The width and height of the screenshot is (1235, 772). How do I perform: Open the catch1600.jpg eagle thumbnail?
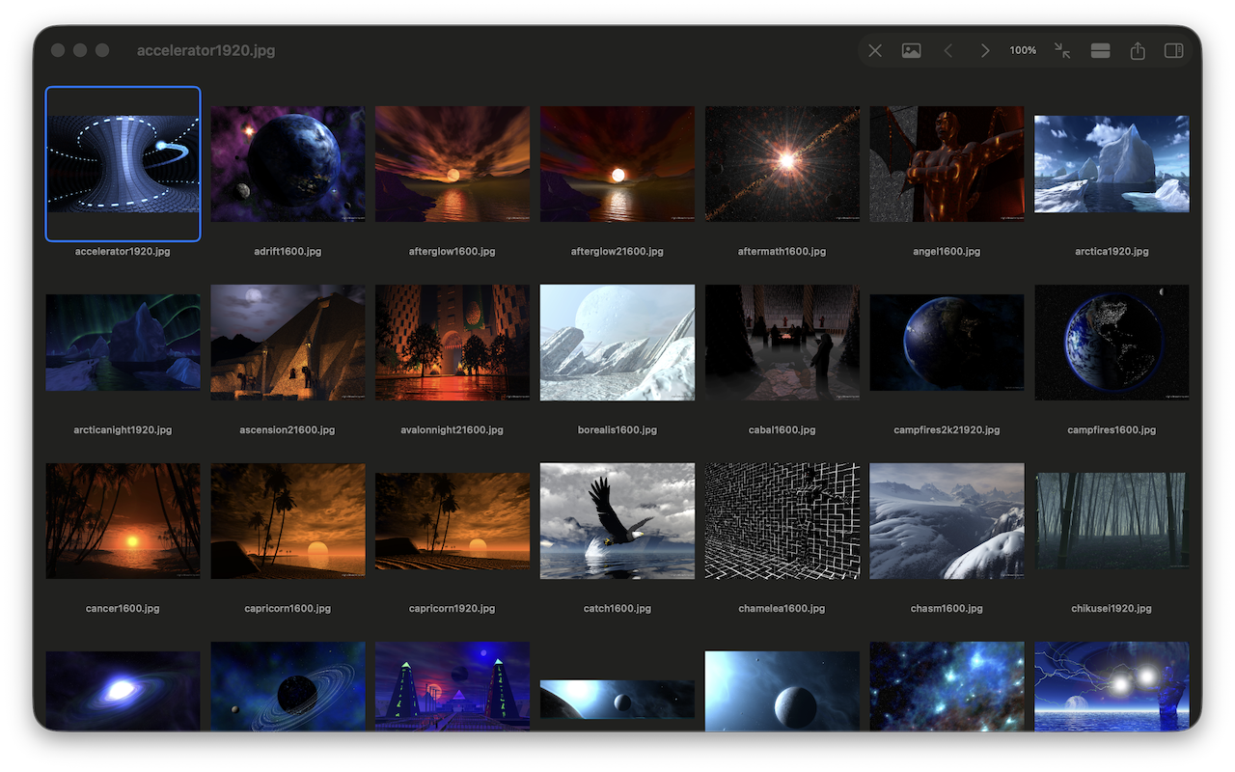[617, 521]
